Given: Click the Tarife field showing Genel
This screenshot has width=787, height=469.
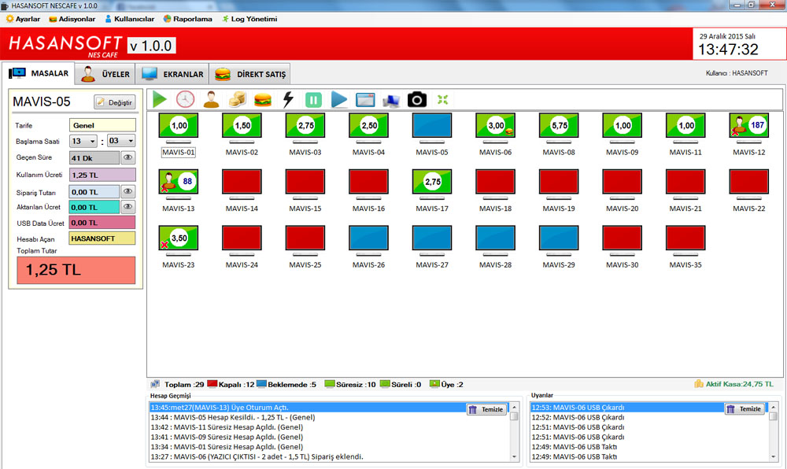Looking at the screenshot, I should click(x=102, y=125).
